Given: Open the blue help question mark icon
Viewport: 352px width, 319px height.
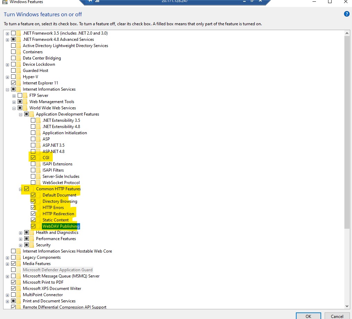Looking at the screenshot, I should coord(346,14).
